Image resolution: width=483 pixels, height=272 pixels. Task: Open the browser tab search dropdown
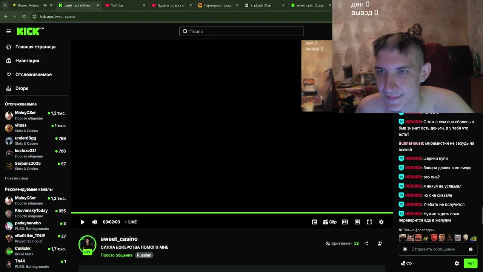point(5,5)
